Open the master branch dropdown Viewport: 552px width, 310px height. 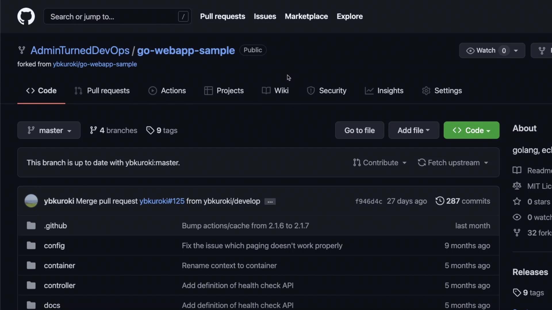click(49, 130)
